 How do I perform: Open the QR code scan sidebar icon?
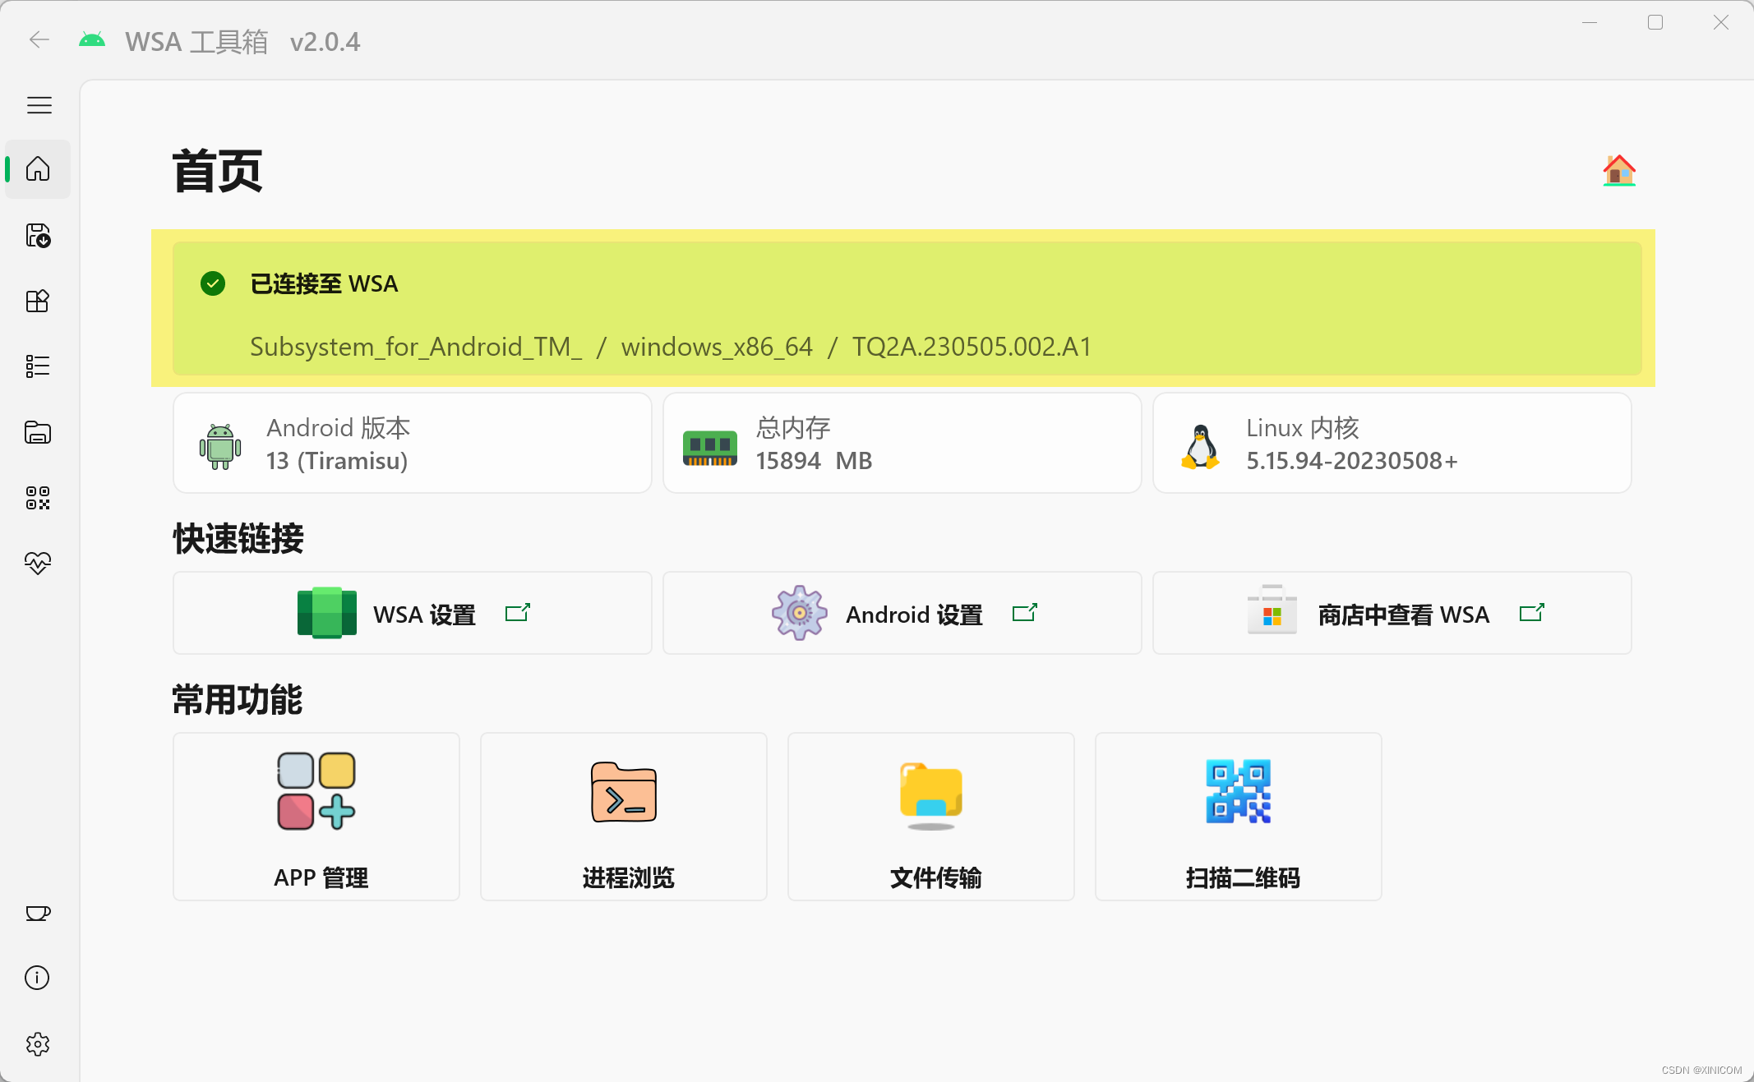38,498
